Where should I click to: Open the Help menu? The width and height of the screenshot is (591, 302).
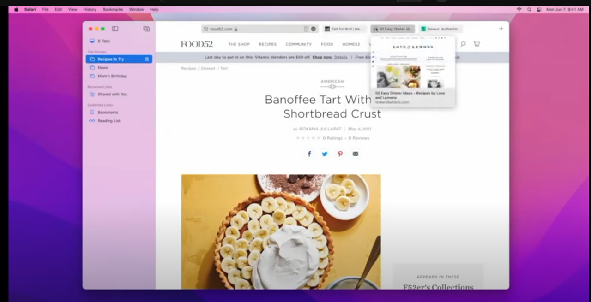pyautogui.click(x=154, y=9)
